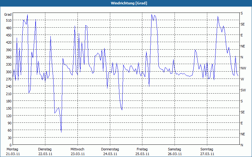Click the "Donnerstag" day label
252x157 pixels.
(110, 149)
